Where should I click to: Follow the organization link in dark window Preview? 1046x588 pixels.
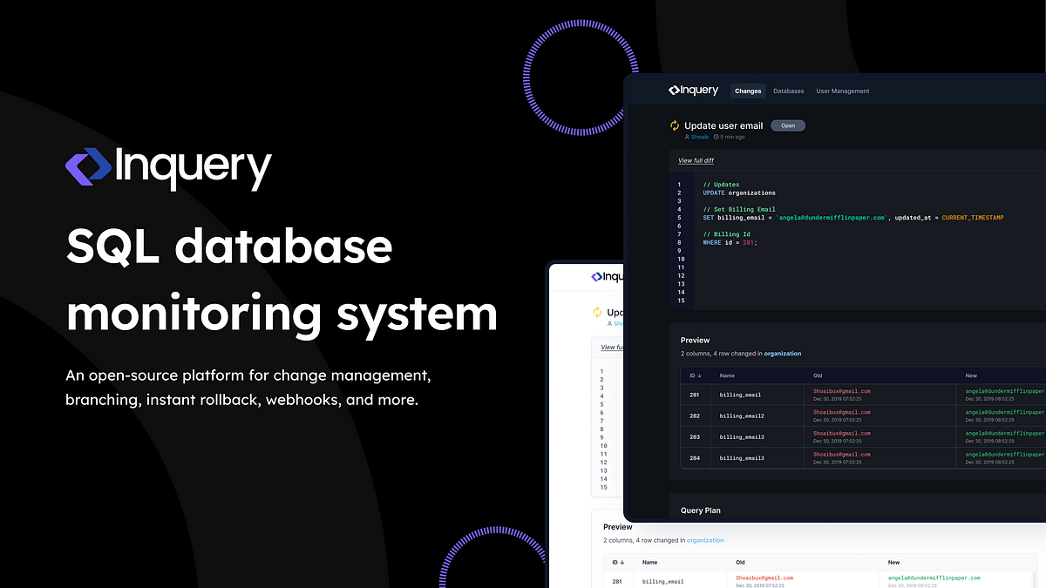click(x=783, y=354)
